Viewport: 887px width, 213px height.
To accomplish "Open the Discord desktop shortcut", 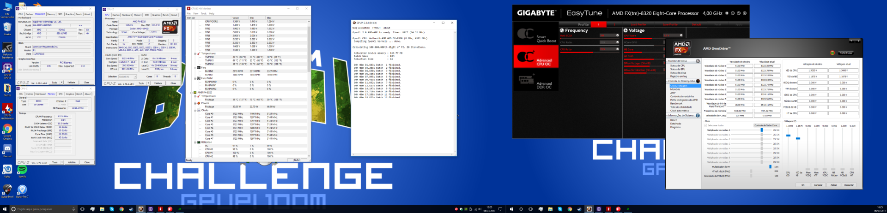I will (7, 151).
